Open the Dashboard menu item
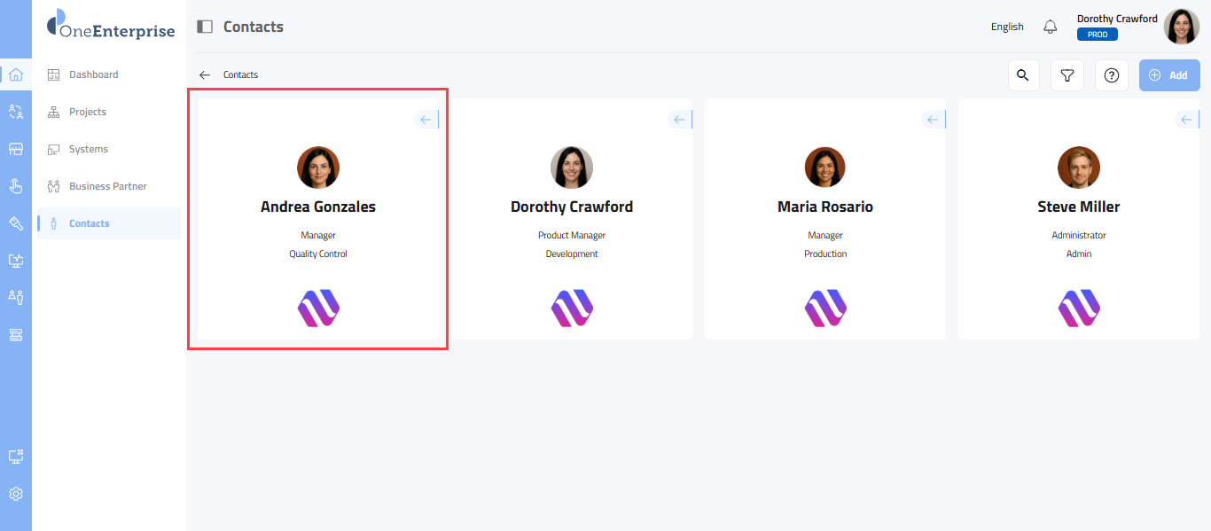Screen dimensions: 1211x531 click(93, 74)
